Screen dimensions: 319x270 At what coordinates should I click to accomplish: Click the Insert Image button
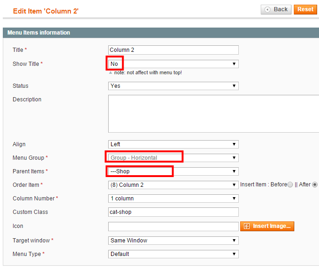[x=267, y=226]
